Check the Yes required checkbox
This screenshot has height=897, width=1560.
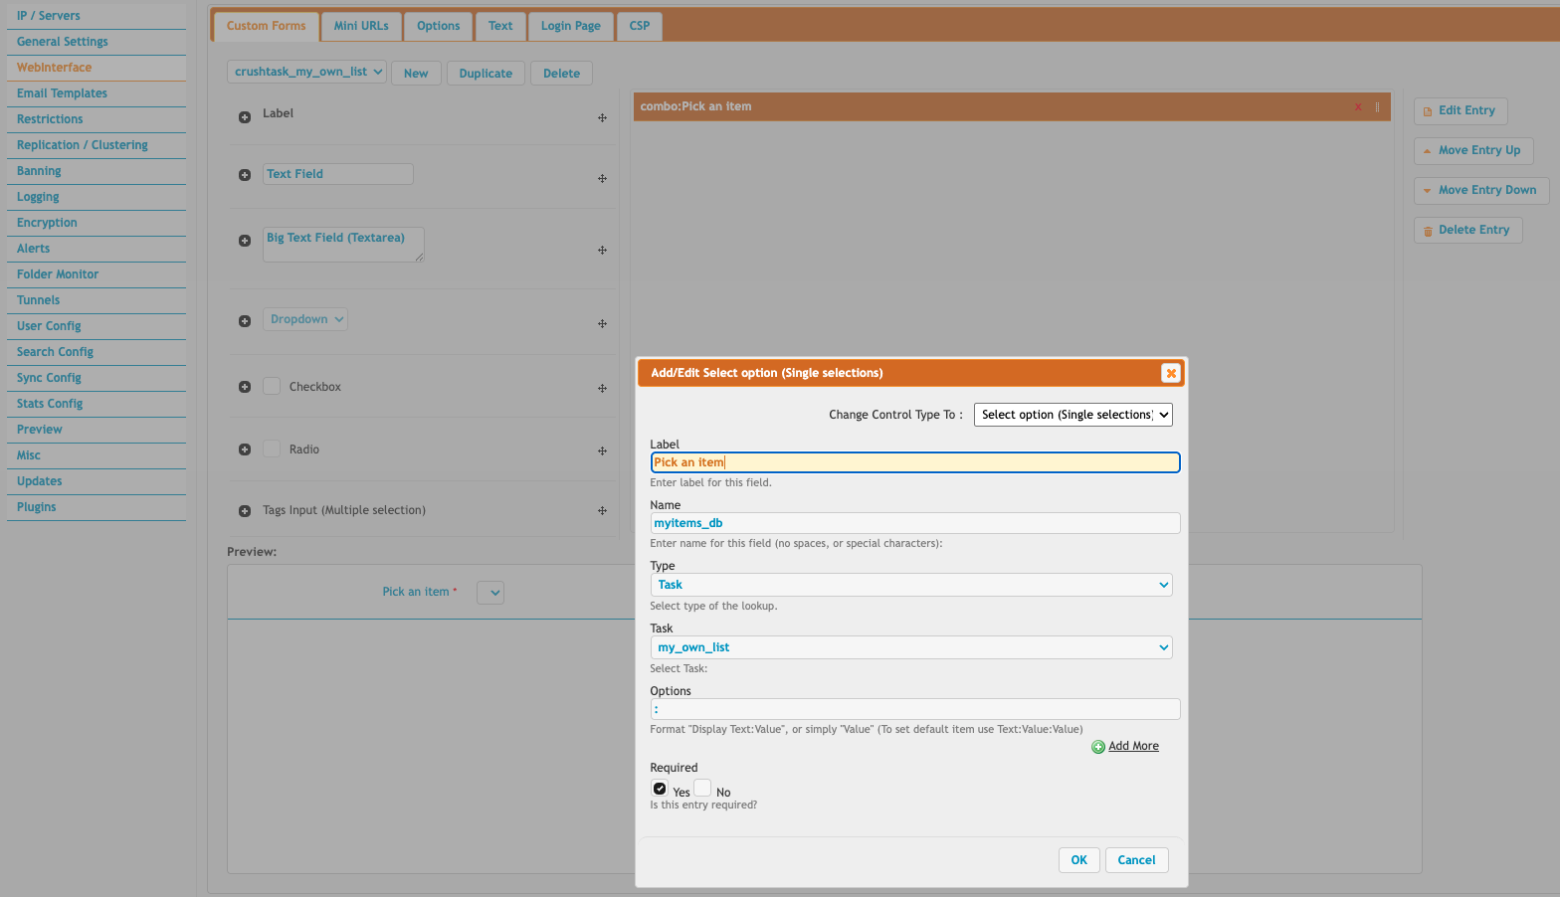coord(660,789)
